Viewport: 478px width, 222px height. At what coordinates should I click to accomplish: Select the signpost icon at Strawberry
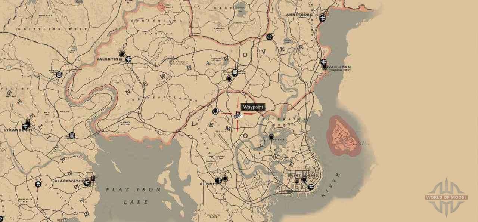point(25,126)
